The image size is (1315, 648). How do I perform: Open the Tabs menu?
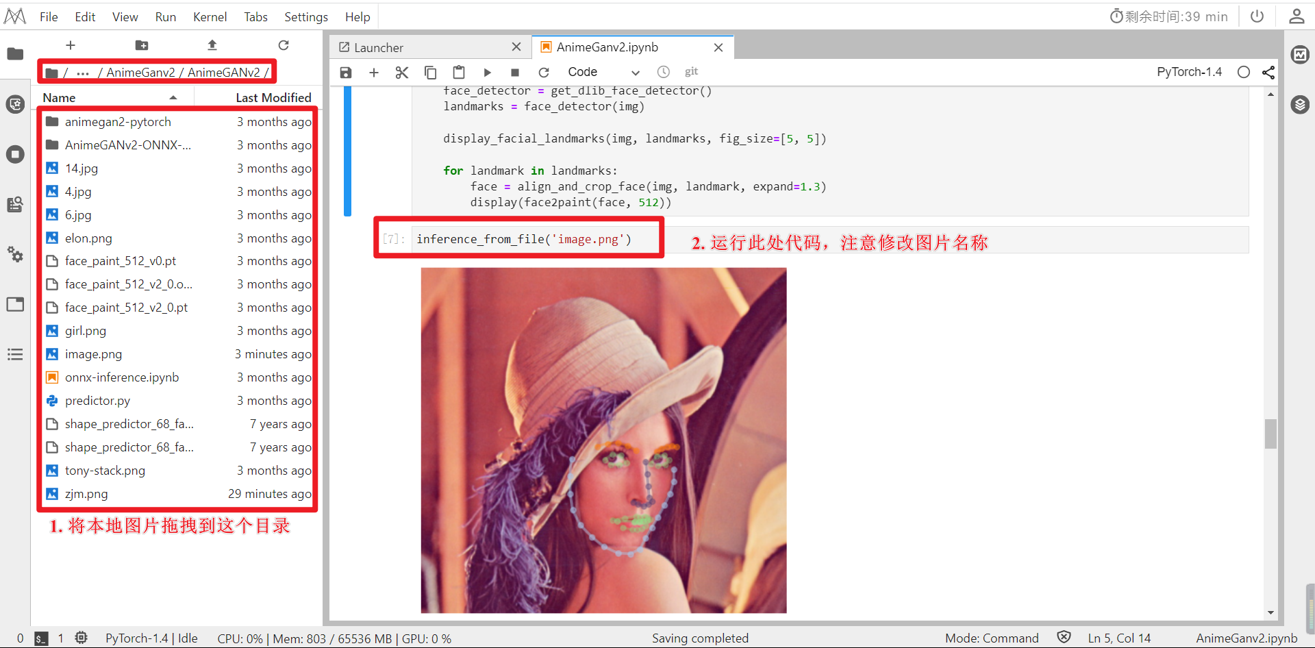tap(255, 16)
